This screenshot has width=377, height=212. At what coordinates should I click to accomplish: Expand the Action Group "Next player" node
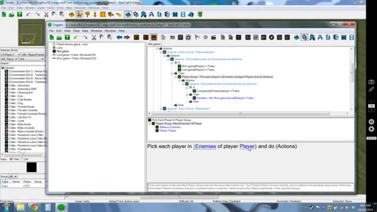(x=161, y=109)
